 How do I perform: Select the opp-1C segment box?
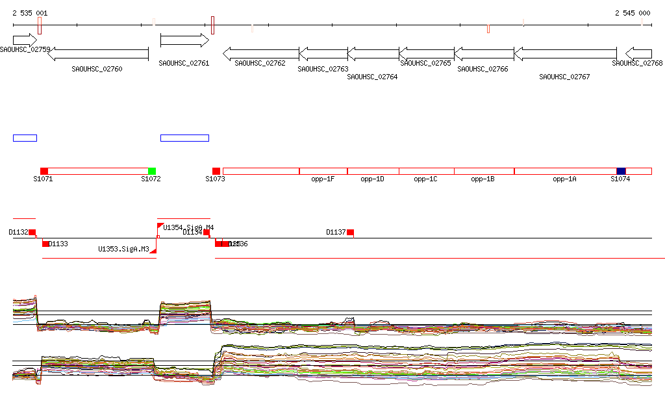pos(427,171)
